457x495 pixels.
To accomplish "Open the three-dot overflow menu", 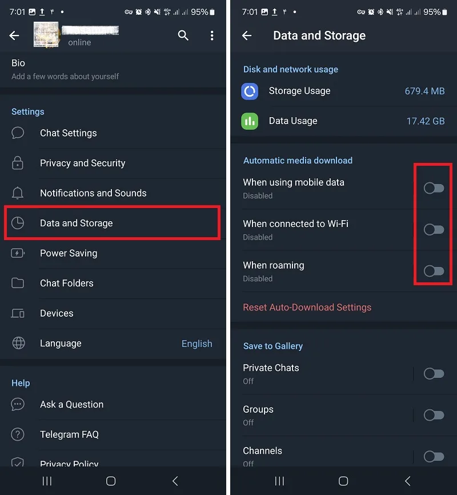I will pos(212,35).
